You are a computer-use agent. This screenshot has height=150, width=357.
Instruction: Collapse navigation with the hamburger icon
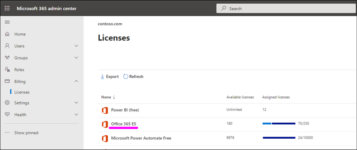coord(7,22)
